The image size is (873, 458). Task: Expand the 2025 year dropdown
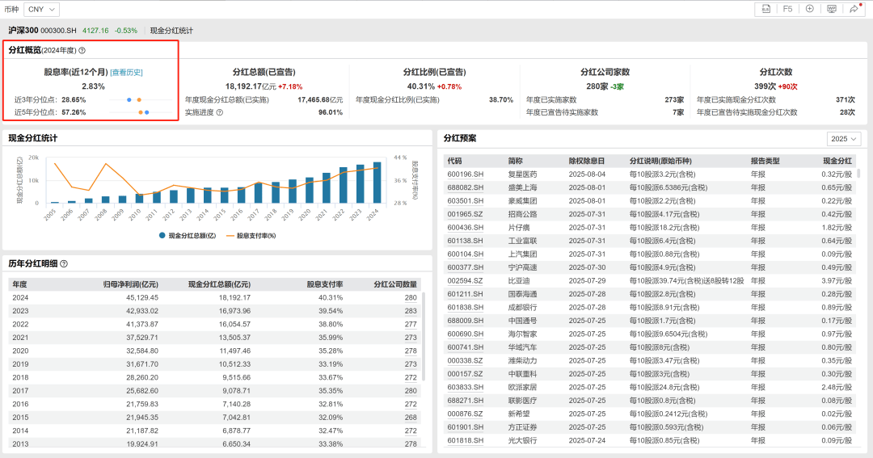pos(846,138)
